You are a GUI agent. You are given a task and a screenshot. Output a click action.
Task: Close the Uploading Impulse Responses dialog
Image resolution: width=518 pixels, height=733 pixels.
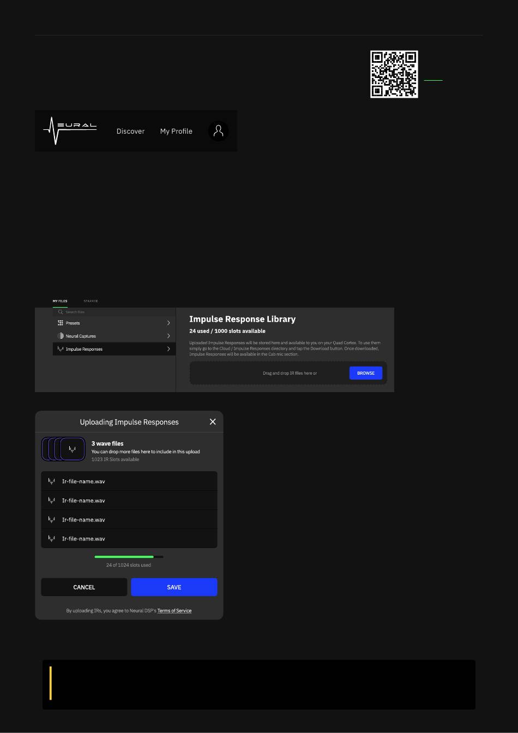213,422
